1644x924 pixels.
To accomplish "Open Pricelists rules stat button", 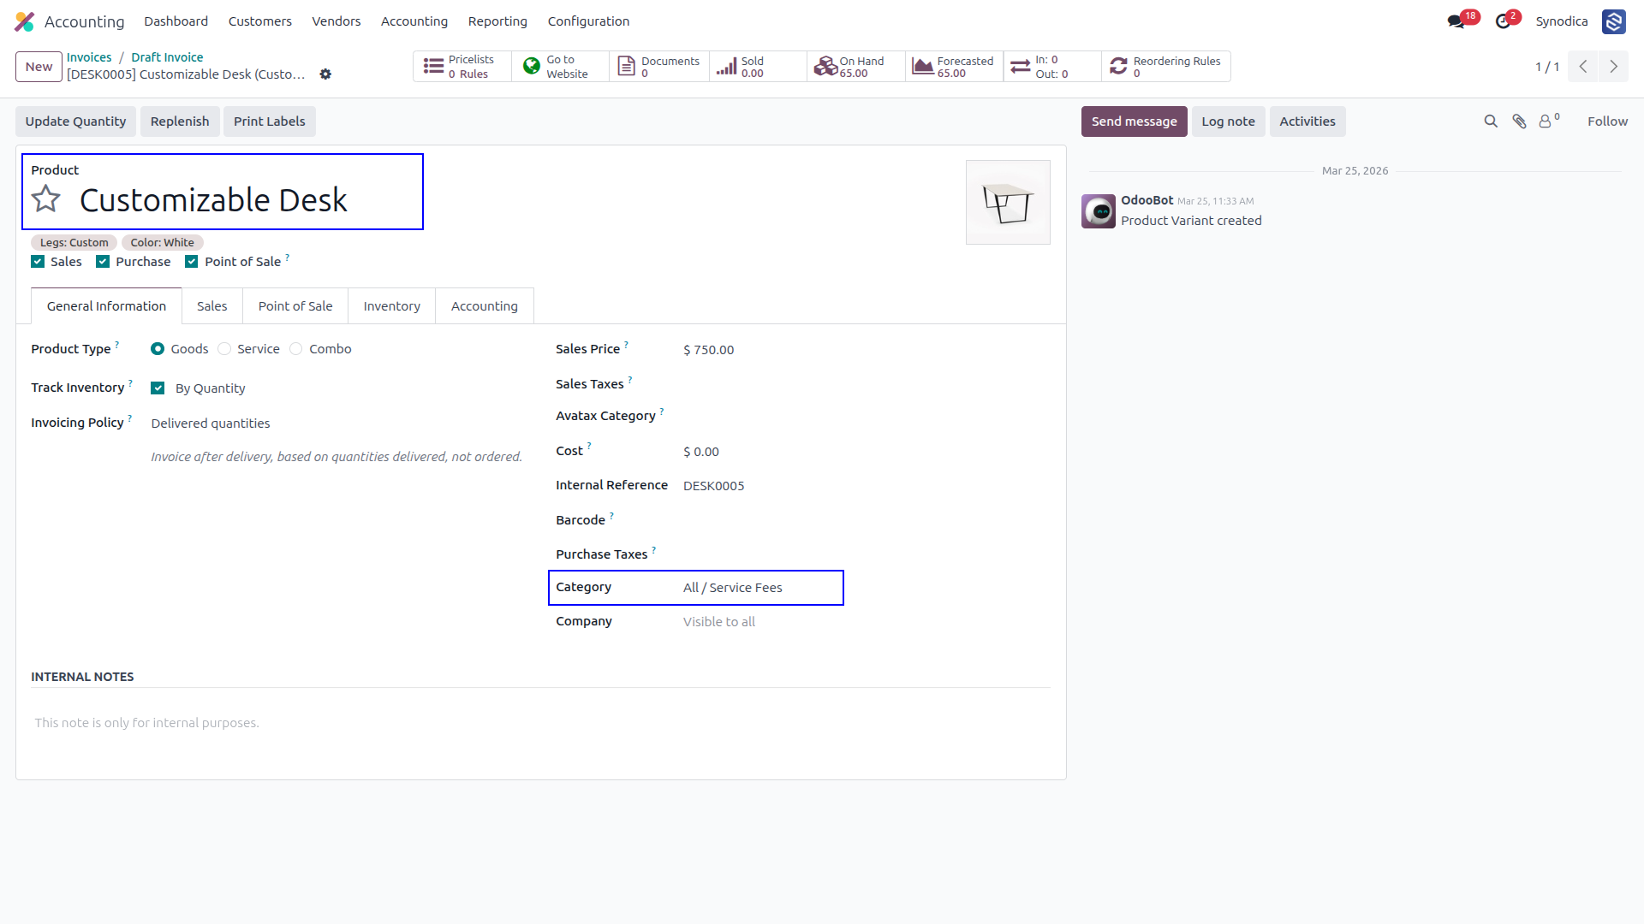I will click(x=462, y=67).
